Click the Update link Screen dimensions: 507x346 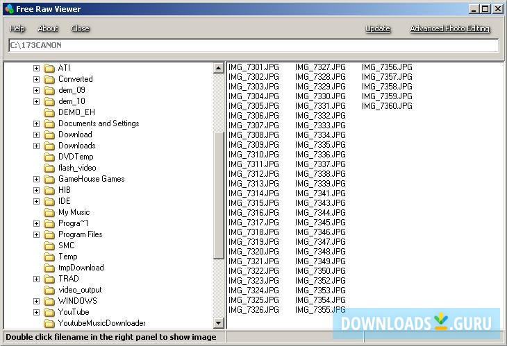pos(378,28)
